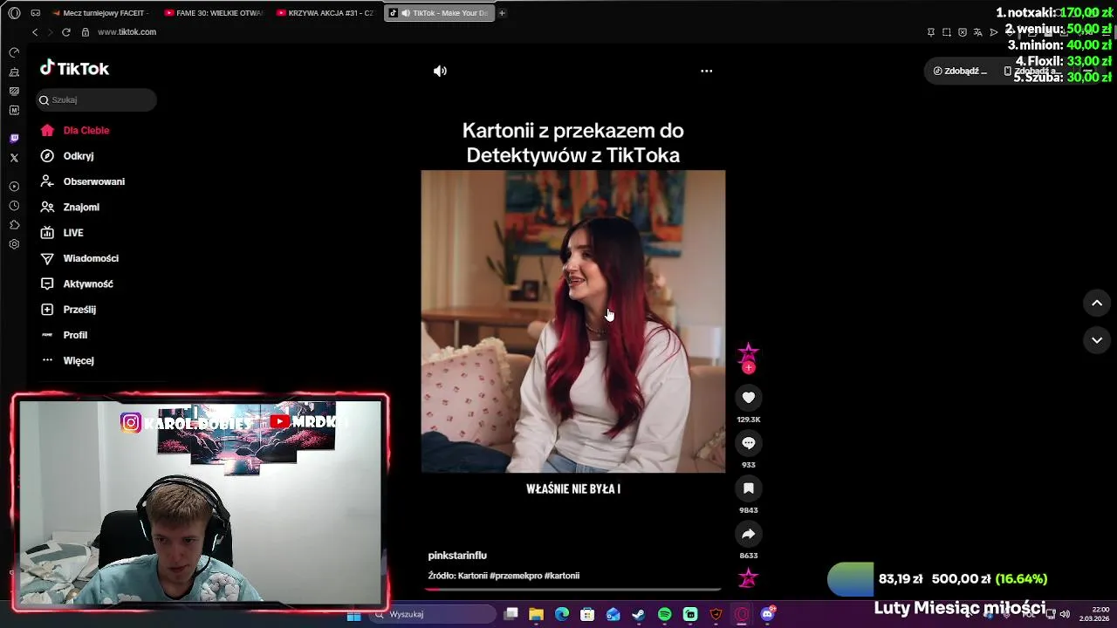Screen dimensions: 1117x628
Task: Click the TikTok logo
Action: pos(74,69)
